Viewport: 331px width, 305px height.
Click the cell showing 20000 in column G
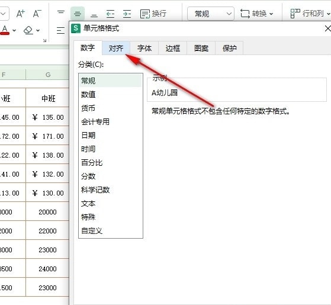tap(48, 211)
